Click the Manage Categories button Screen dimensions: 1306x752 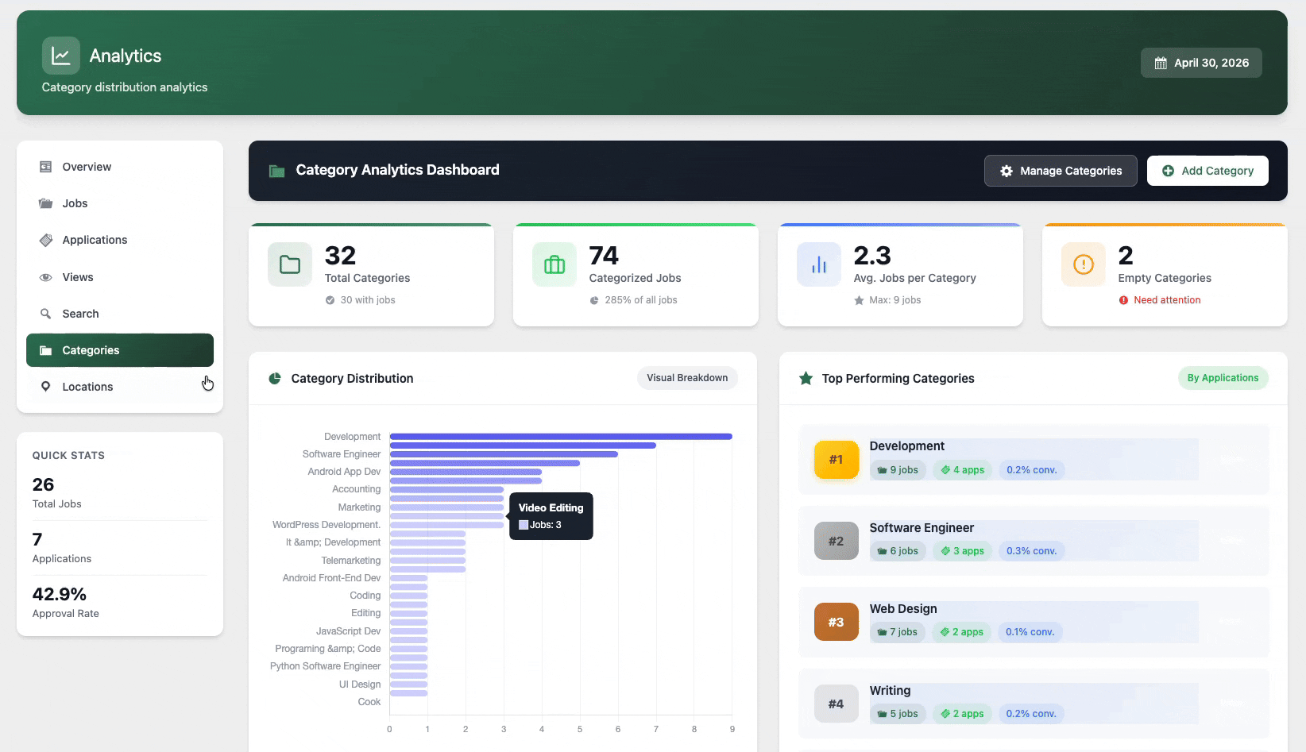click(1061, 171)
